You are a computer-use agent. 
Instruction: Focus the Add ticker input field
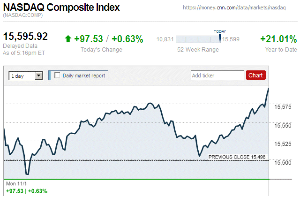pyautogui.click(x=217, y=75)
